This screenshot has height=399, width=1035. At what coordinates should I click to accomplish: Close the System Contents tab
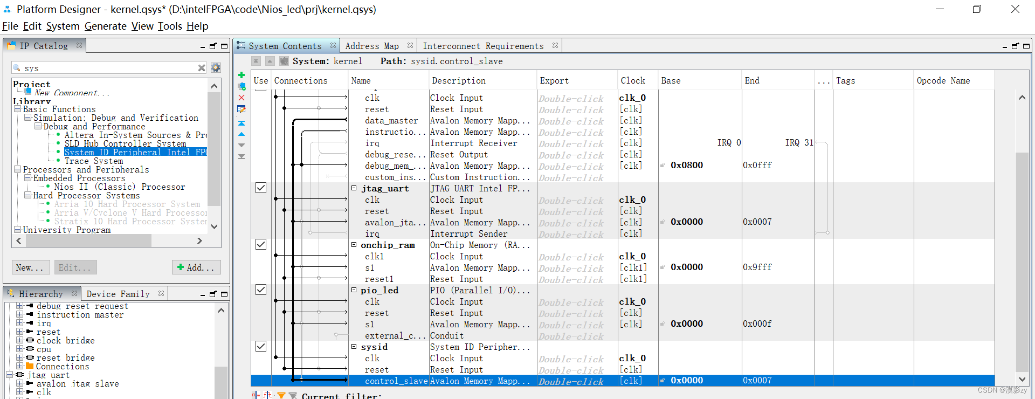[333, 45]
